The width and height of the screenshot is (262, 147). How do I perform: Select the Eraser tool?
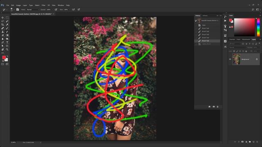(x=2, y=36)
